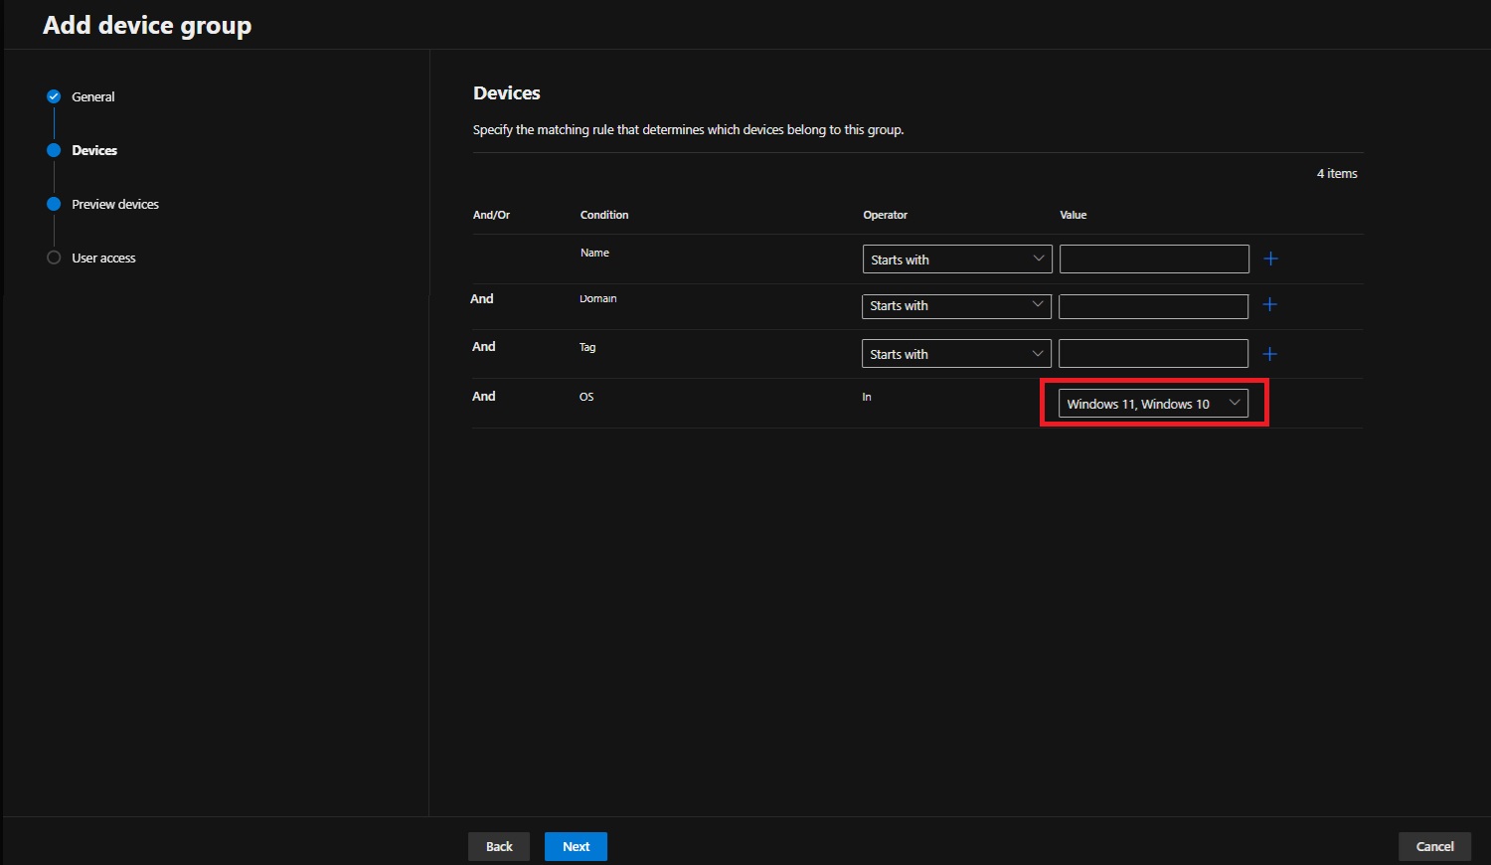Open the Name operator dropdown
The height and width of the screenshot is (865, 1491).
pos(957,259)
